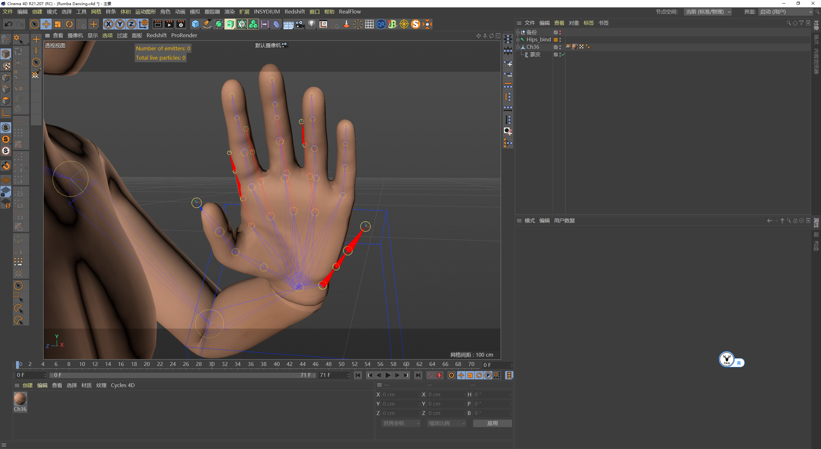The image size is (821, 449).
Task: Select the Rotate tool in top toolbar
Action: [69, 24]
